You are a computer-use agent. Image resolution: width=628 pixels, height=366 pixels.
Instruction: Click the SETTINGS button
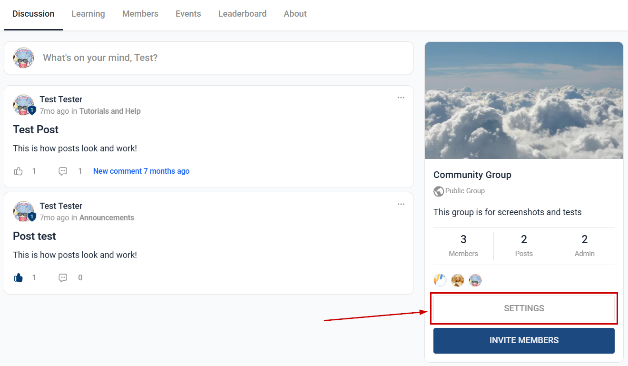click(x=524, y=308)
